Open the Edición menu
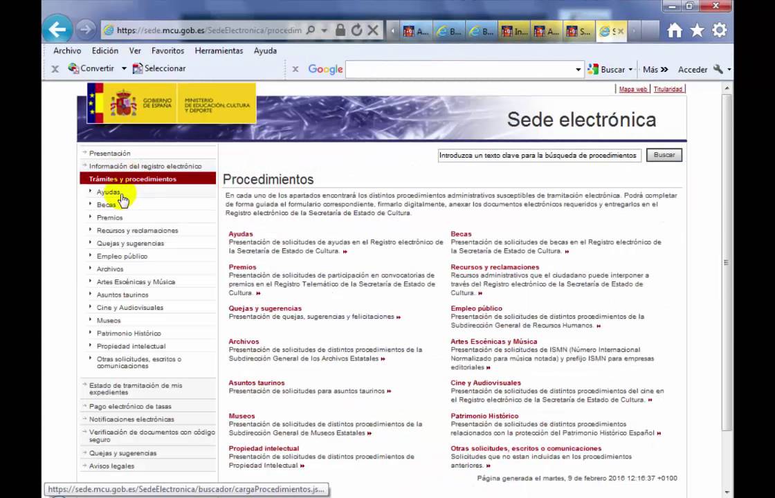 105,51
